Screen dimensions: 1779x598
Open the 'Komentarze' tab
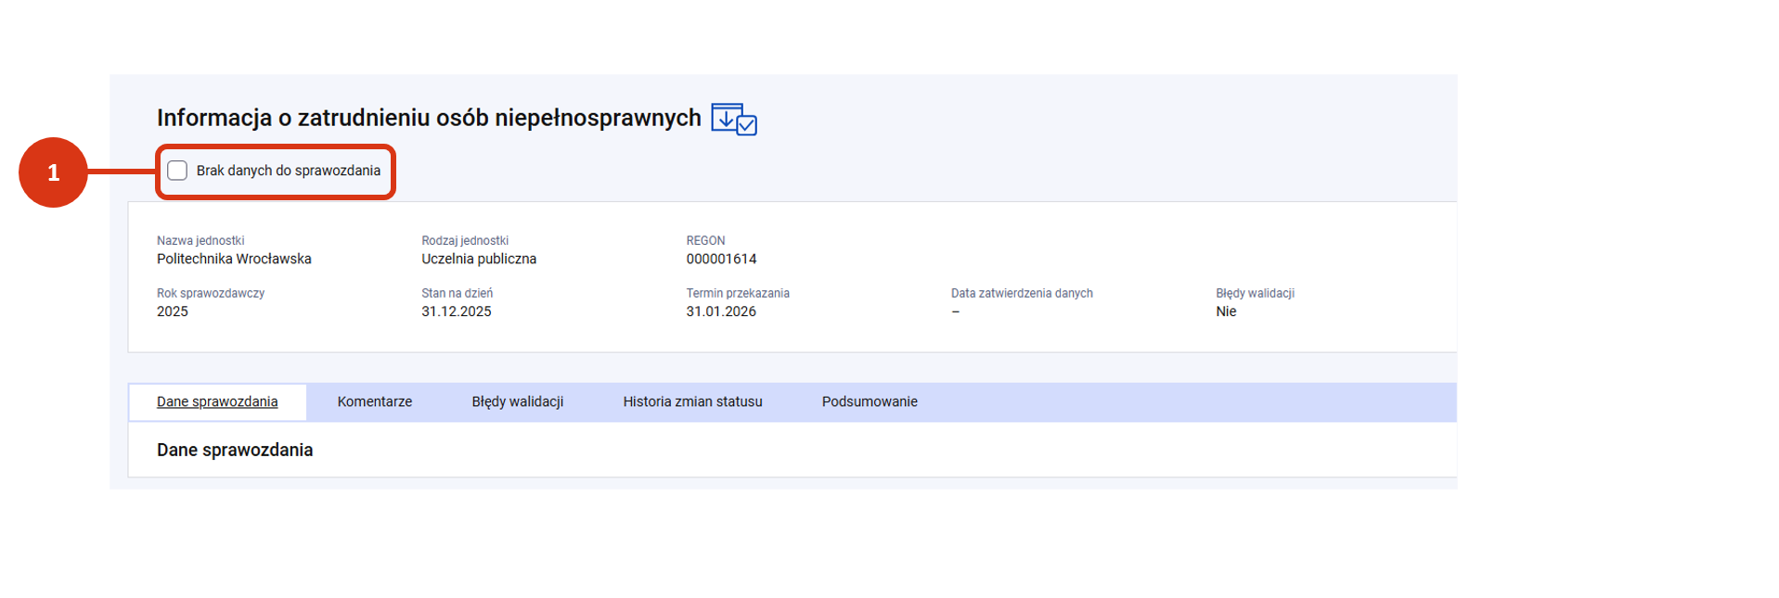[x=374, y=401]
